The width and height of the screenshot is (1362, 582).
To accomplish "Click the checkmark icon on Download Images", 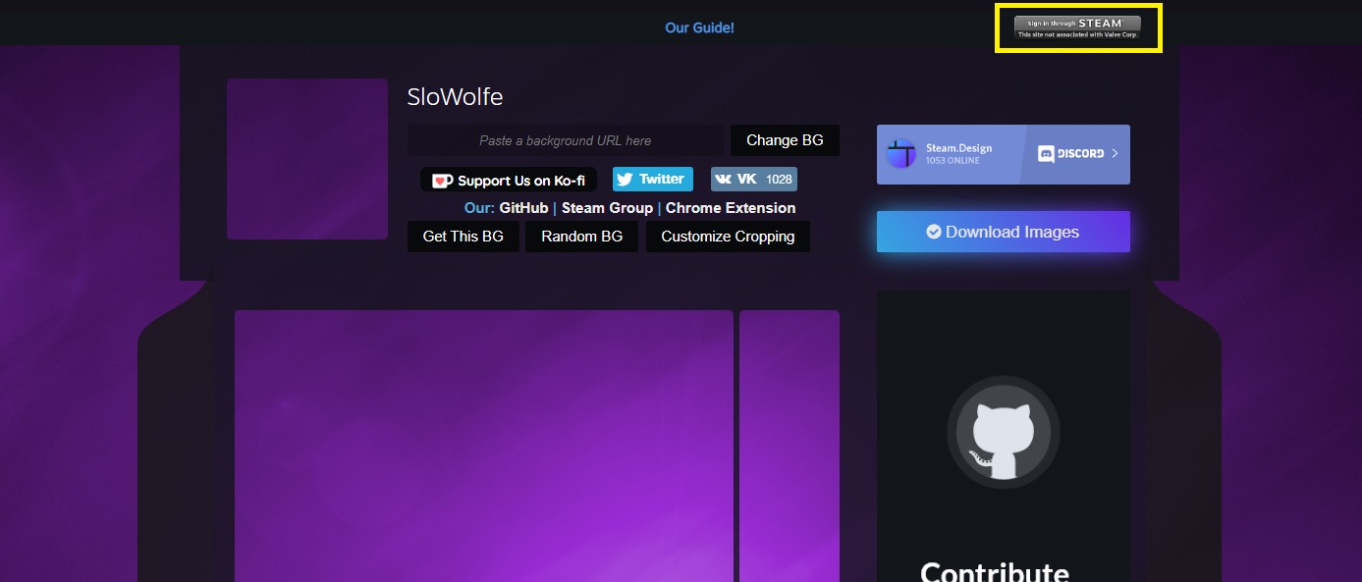I will tap(934, 233).
